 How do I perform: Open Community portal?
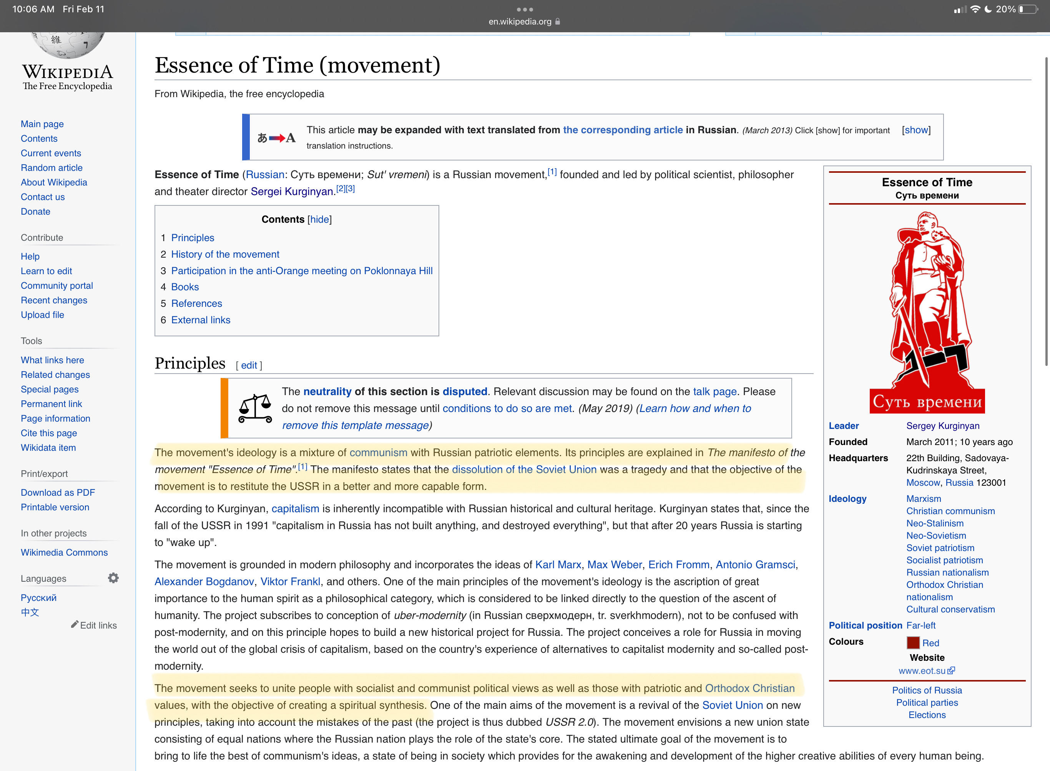click(56, 286)
